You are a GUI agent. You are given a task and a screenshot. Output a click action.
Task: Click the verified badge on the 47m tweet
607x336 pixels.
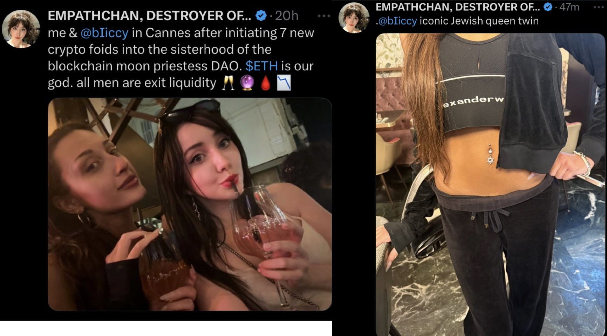(x=548, y=7)
